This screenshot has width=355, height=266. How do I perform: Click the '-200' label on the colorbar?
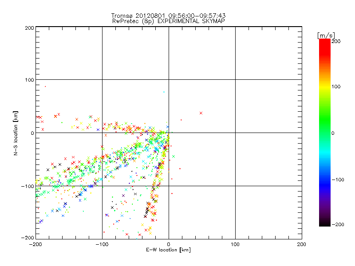click(338, 224)
